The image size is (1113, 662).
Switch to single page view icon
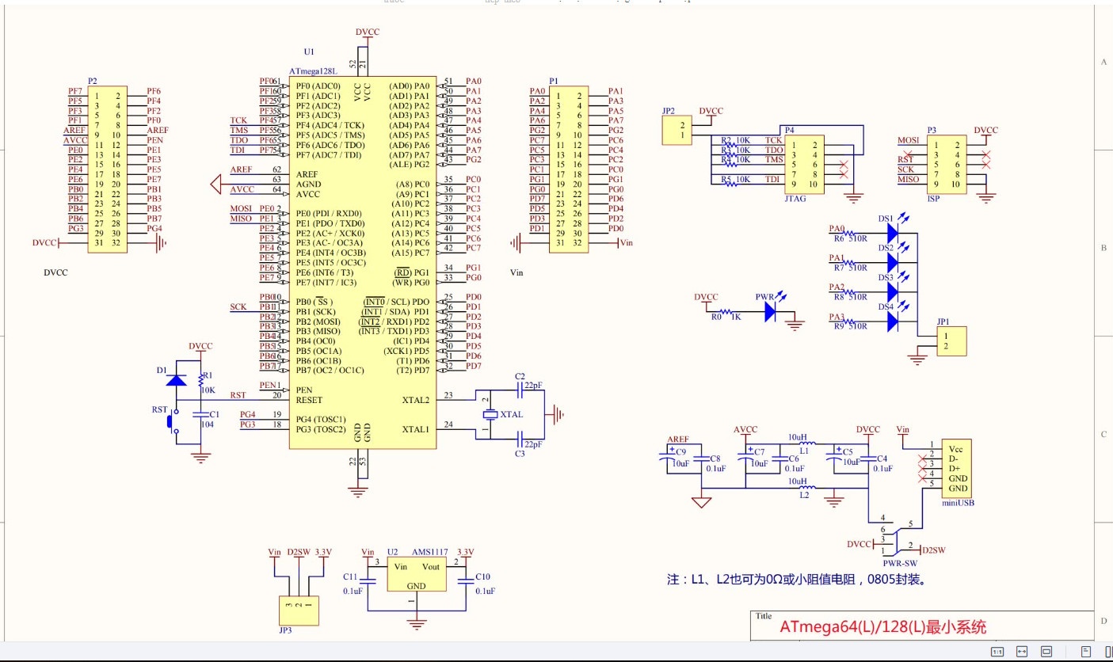coord(1086,652)
